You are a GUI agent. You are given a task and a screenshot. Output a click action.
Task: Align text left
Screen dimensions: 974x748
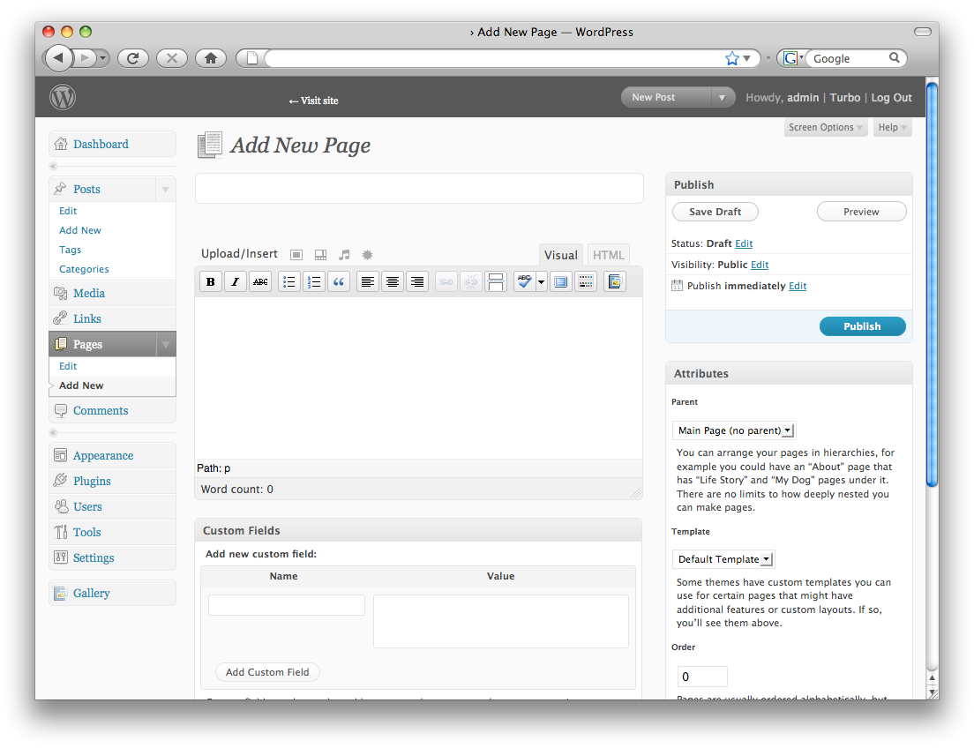click(x=368, y=282)
